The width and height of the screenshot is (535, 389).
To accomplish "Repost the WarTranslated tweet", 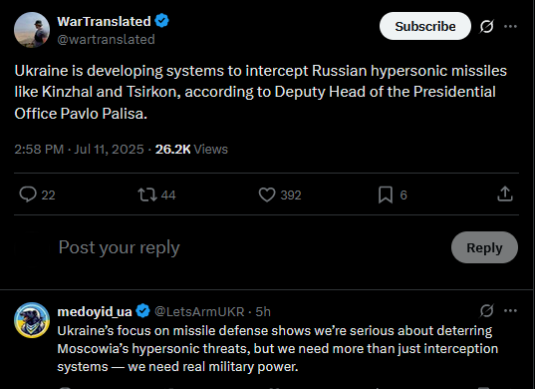I will click(x=147, y=194).
